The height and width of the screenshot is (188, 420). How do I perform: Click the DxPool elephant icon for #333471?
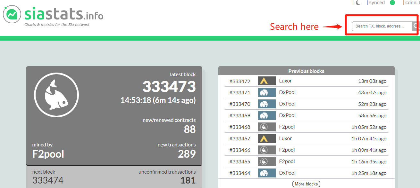[267, 92]
